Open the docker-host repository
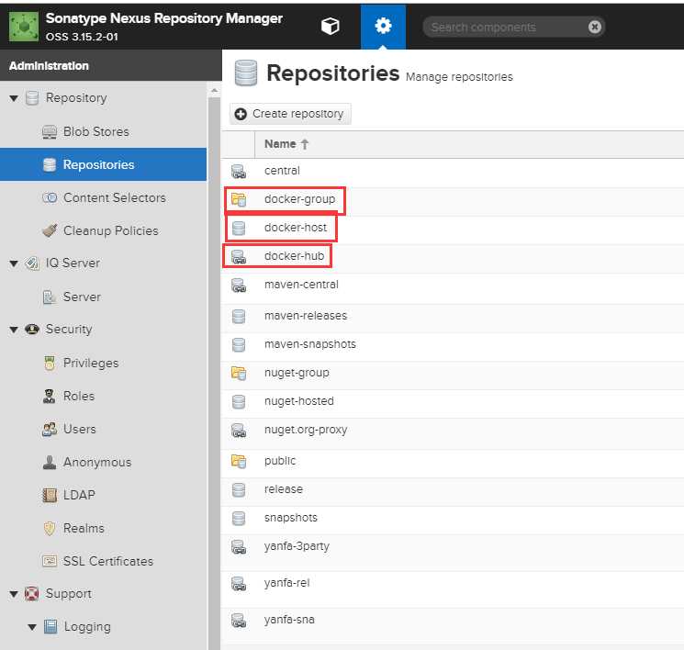 [453, 229]
